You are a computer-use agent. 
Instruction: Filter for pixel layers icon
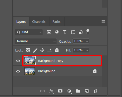[x=49, y=32]
